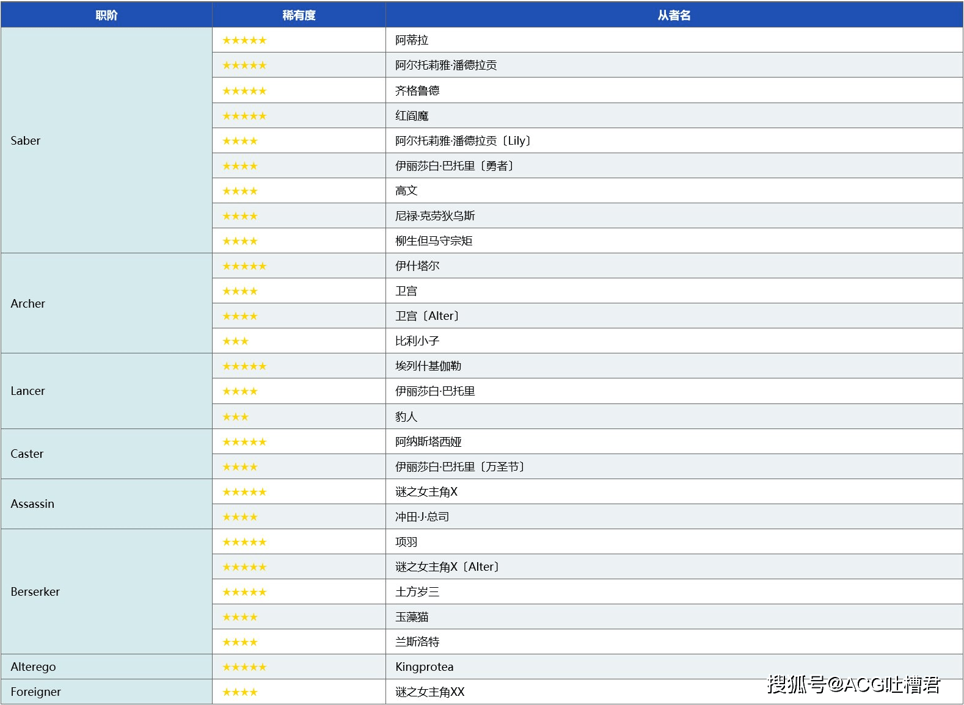Select the Assassin class cell
Image resolution: width=964 pixels, height=705 pixels.
[106, 504]
